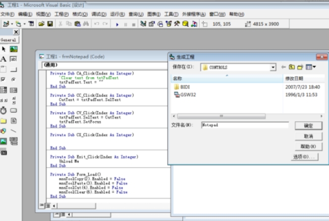329x221 pixels.
Task: Open the Object Browser toolbar icon
Action: (x=168, y=24)
